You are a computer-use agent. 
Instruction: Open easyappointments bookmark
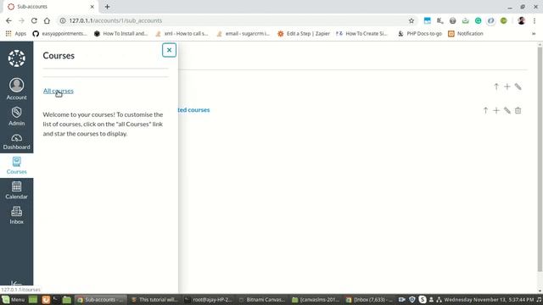click(x=59, y=34)
